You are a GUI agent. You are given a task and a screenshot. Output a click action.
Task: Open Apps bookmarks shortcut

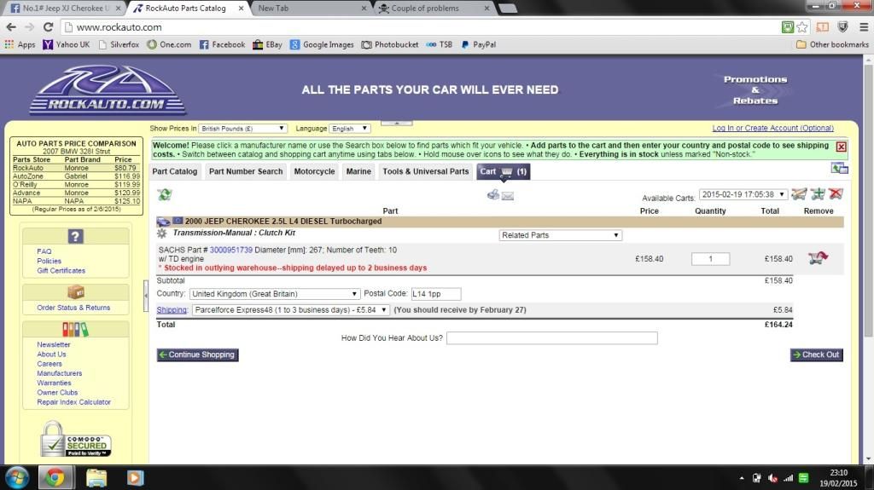(x=20, y=44)
